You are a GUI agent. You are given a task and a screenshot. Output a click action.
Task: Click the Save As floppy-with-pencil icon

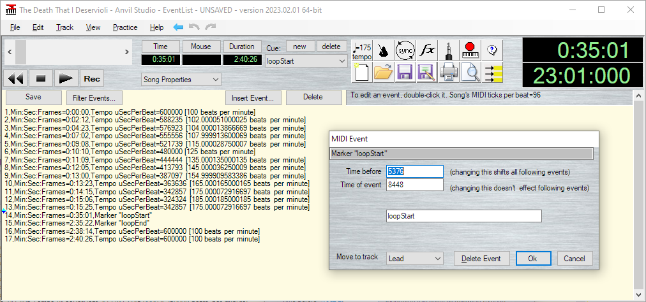[x=426, y=73]
